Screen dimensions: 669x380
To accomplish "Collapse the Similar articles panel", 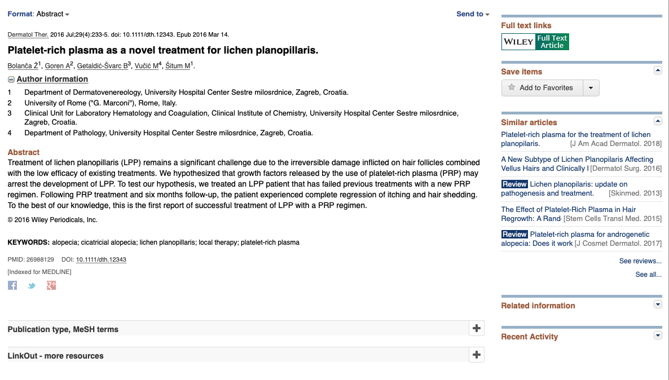I will click(657, 121).
